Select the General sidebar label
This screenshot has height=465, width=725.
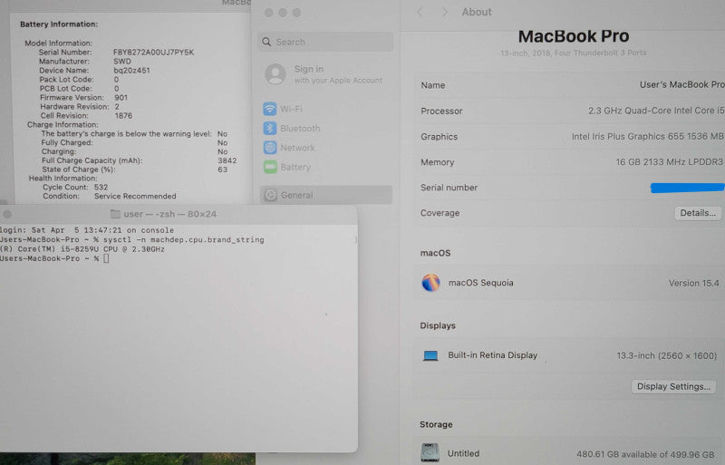coord(297,195)
